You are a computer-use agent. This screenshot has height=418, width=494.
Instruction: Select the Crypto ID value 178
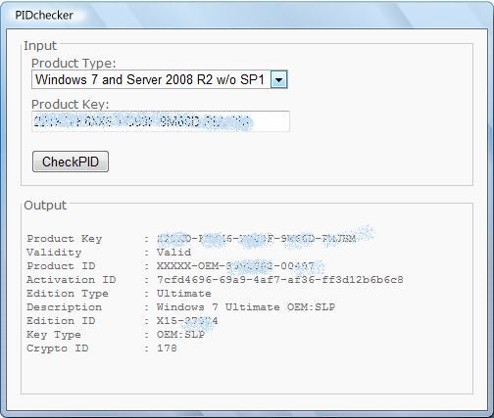167,348
